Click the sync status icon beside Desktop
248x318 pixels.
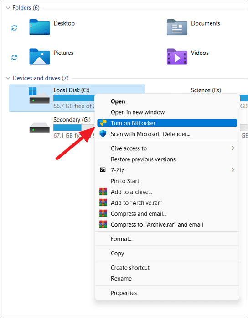click(x=14, y=28)
